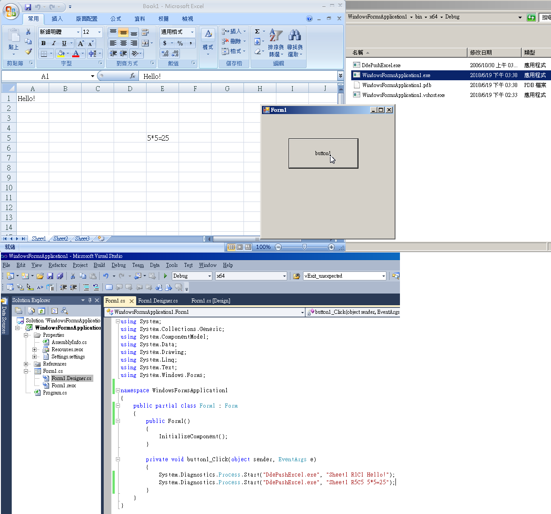Open the font name dropdown 新細明體

click(78, 32)
